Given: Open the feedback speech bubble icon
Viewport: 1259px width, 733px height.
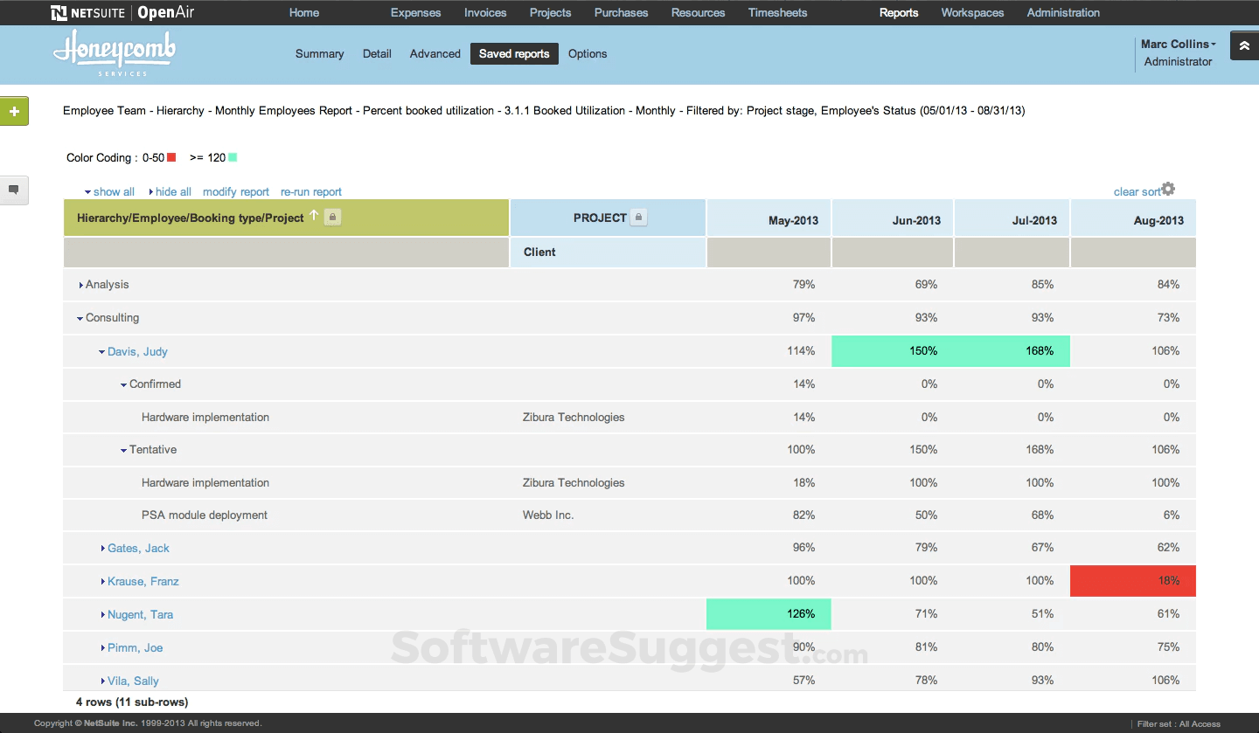Looking at the screenshot, I should click(x=13, y=190).
